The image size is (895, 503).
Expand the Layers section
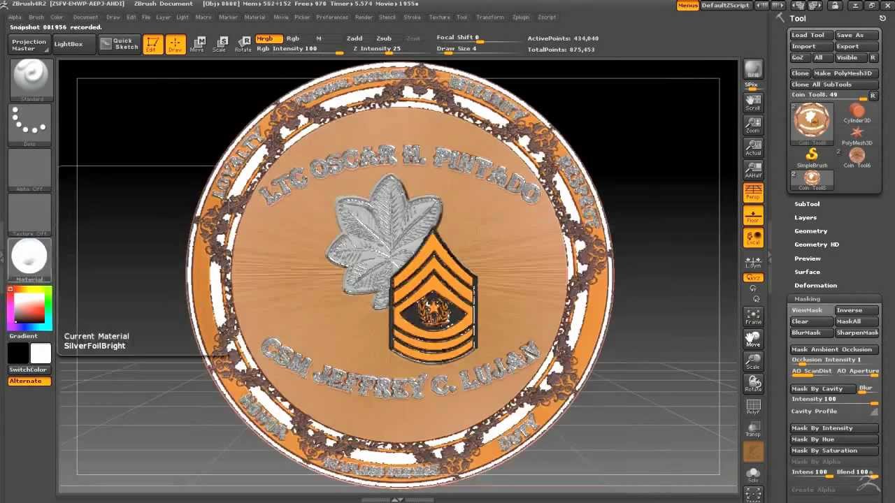805,217
